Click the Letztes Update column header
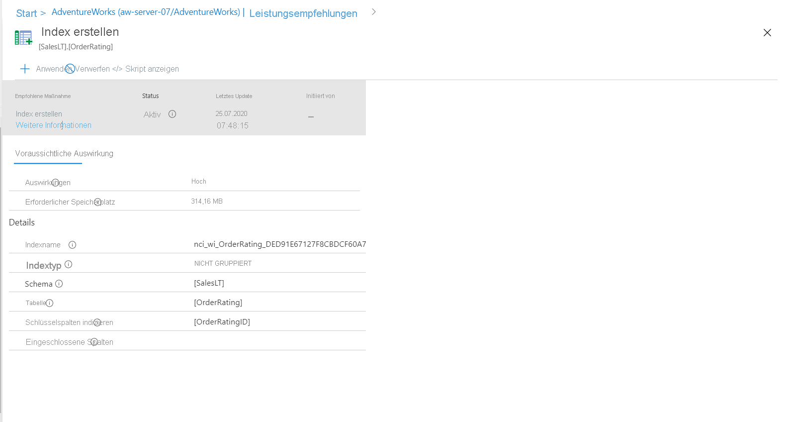The image size is (786, 422). (234, 96)
